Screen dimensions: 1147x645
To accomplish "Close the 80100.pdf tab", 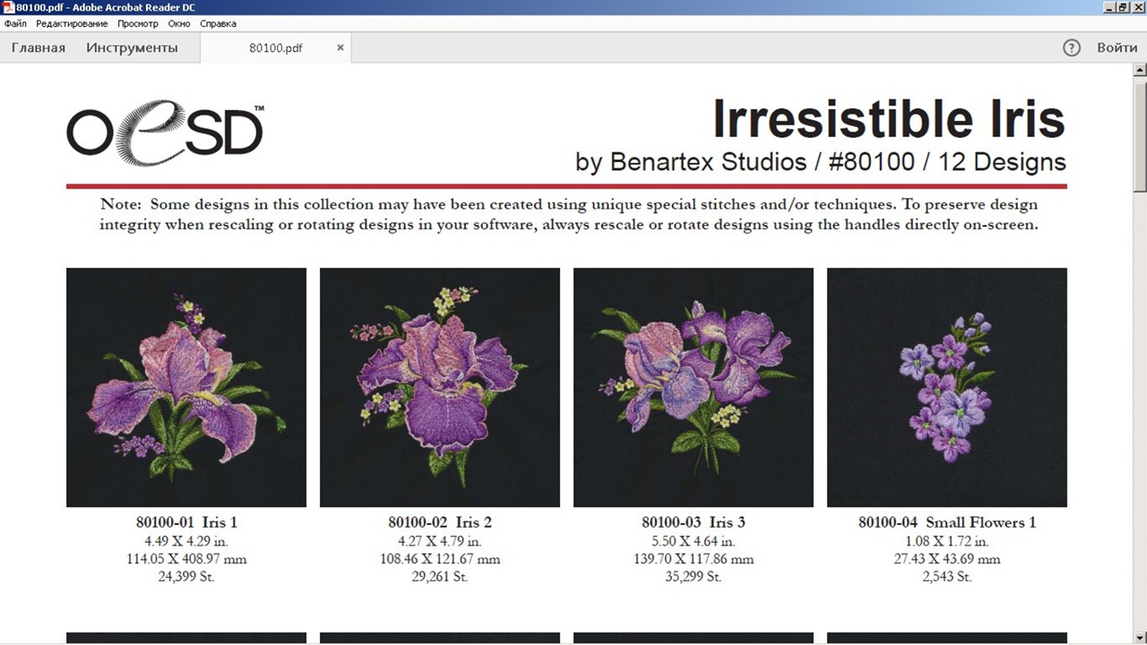I will [x=341, y=47].
